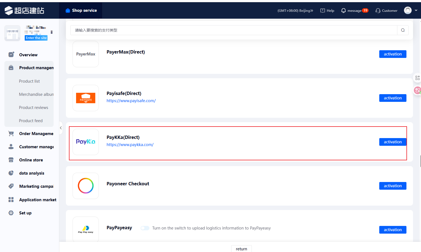This screenshot has width=421, height=252.
Task: Click the translate floating icon
Action: [417, 90]
